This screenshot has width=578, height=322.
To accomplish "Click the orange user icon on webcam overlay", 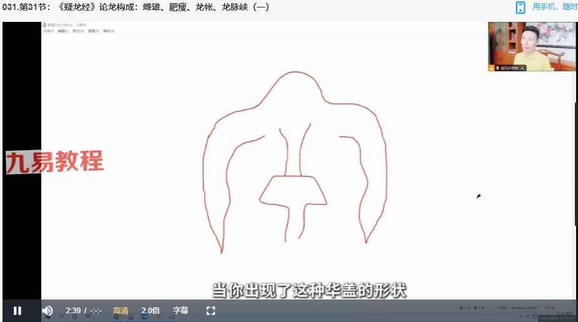I will click(x=492, y=68).
